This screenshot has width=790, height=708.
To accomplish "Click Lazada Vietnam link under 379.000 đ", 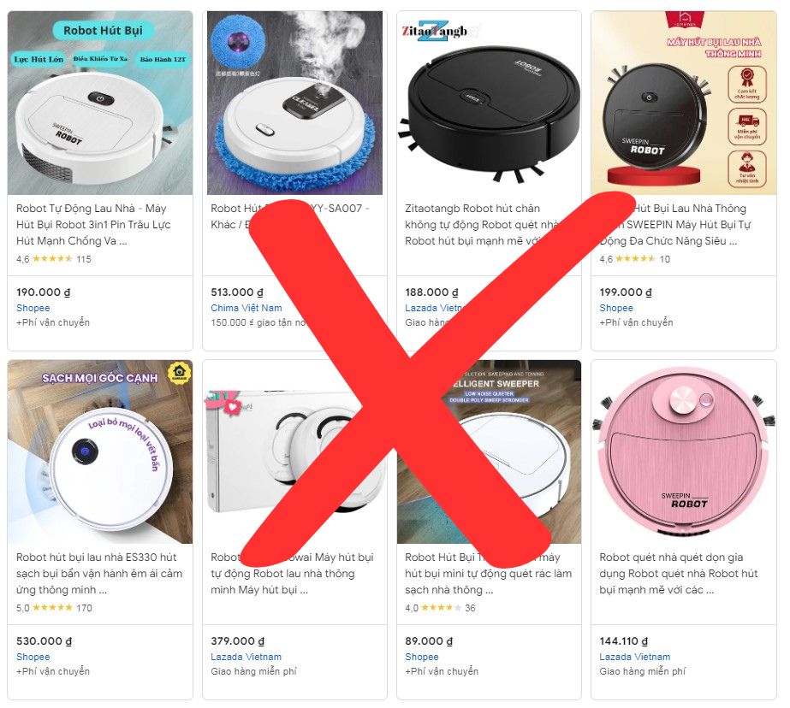I will pos(246,657).
